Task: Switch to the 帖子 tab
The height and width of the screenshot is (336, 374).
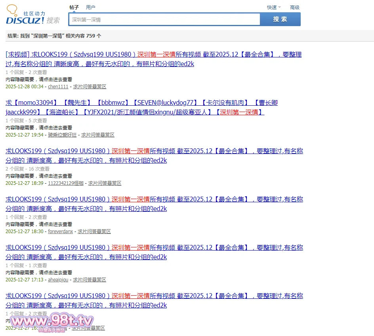Action: (74, 7)
